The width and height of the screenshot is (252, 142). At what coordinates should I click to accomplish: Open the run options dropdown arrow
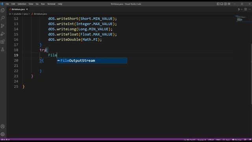tap(242, 9)
